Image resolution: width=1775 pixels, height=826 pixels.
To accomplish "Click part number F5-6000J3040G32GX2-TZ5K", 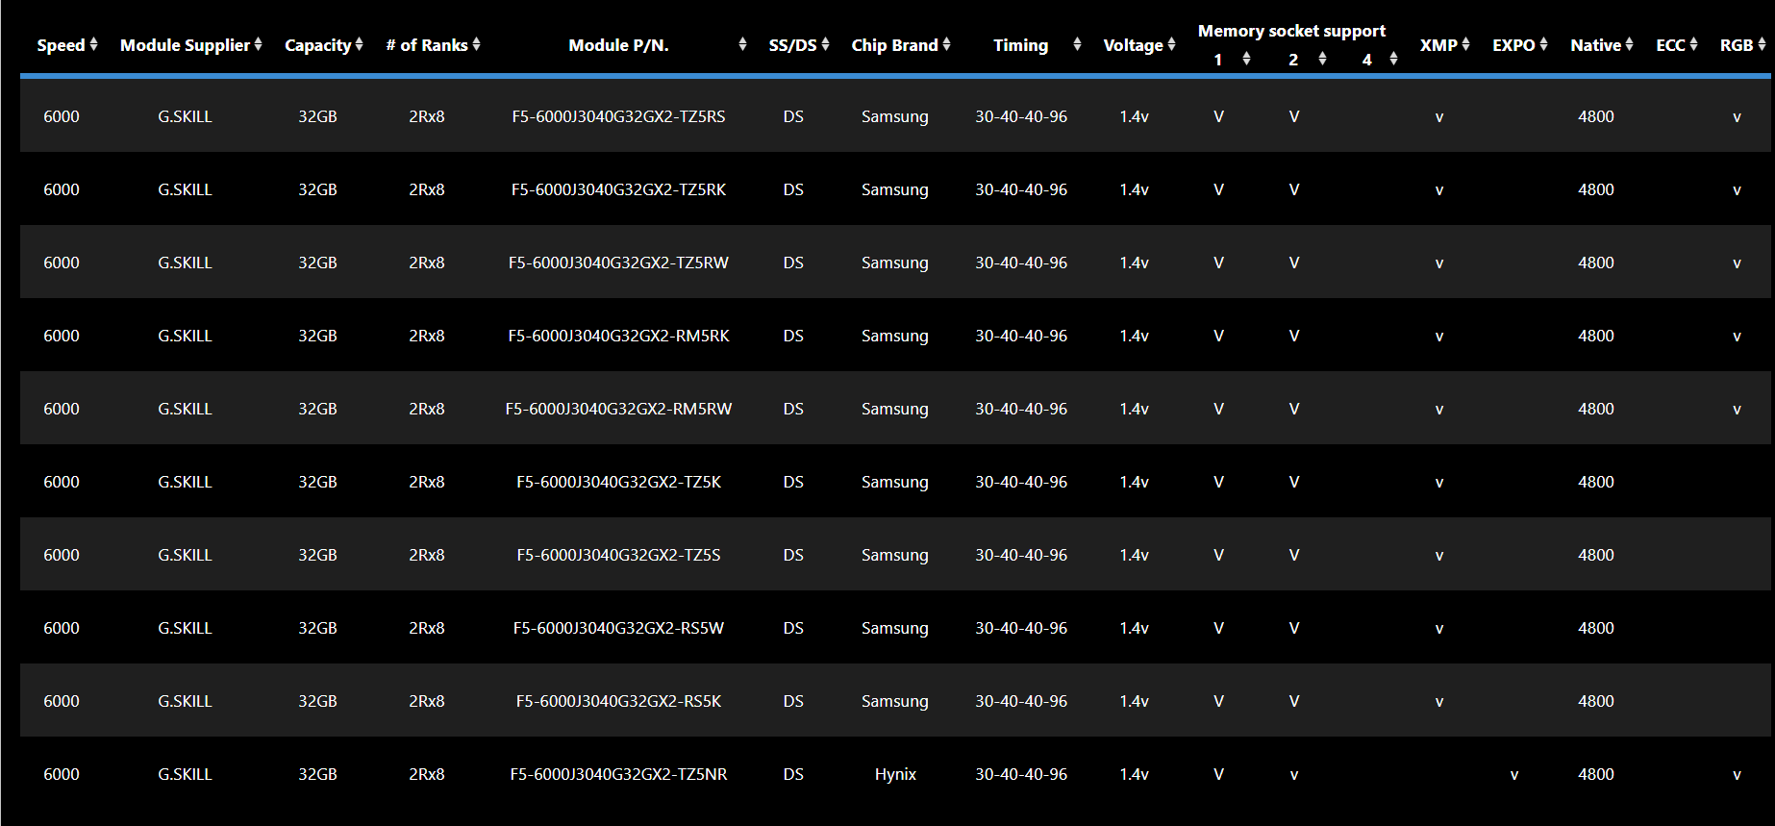I will (x=618, y=482).
